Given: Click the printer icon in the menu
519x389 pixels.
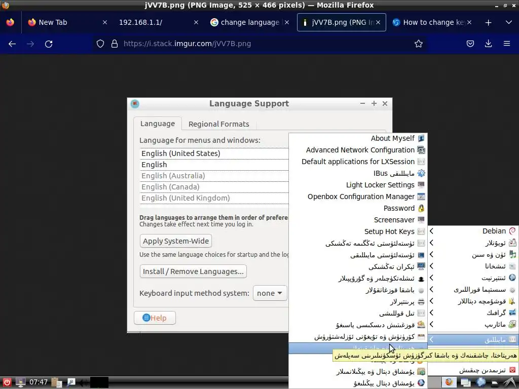Looking at the screenshot, I should pyautogui.click(x=421, y=302).
